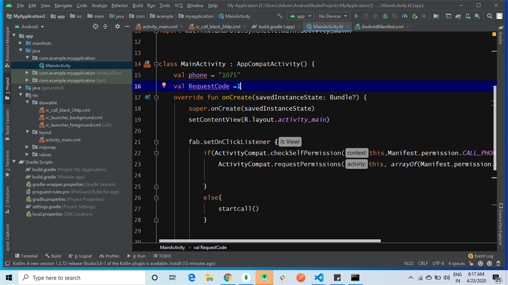
Task: Close the ic_call_black_24dp.xml tab
Action: 244,27
